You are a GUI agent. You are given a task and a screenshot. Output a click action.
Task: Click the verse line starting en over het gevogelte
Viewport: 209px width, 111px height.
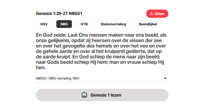101,46
